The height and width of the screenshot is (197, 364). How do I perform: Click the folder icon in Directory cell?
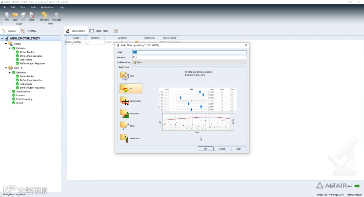[x=136, y=42]
